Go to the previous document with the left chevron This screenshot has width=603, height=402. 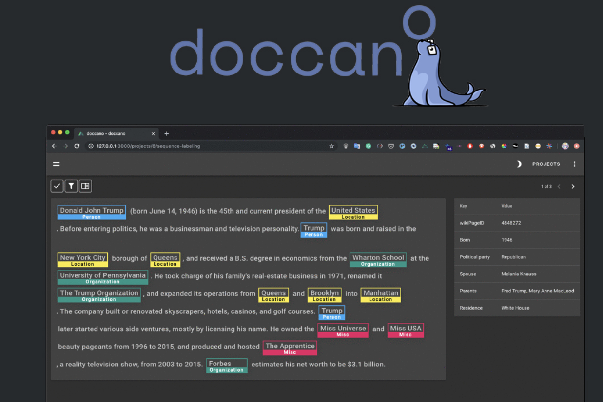(x=559, y=186)
